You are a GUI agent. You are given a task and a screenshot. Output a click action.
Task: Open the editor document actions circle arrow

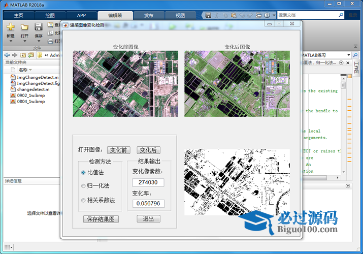pyautogui.click(x=341, y=63)
